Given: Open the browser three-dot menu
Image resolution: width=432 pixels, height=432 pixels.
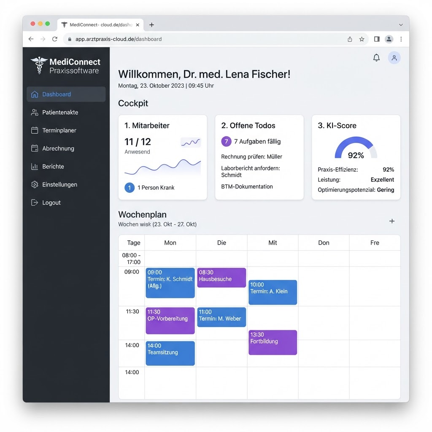Looking at the screenshot, I should point(401,39).
